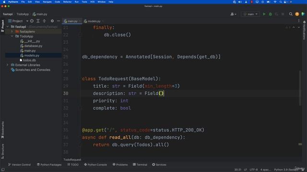Click fastapi breadcrumb in navigation bar

[8, 14]
